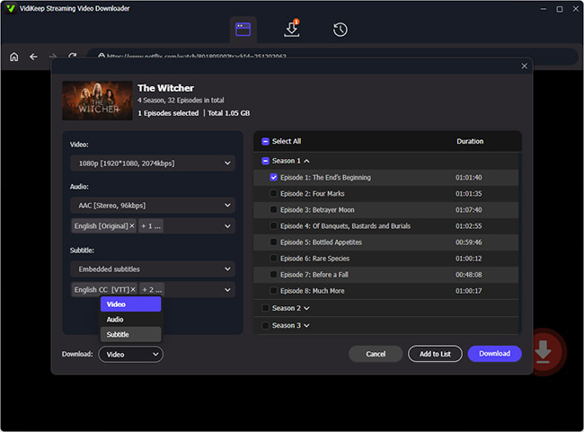This screenshot has width=584, height=432.
Task: Toggle the Select All checkbox
Action: click(x=265, y=141)
